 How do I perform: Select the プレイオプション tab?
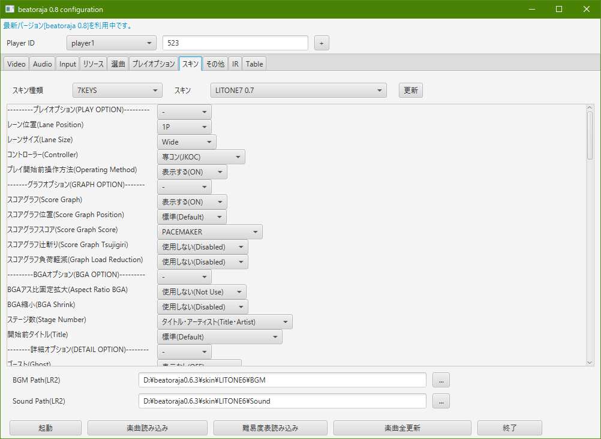[154, 64]
